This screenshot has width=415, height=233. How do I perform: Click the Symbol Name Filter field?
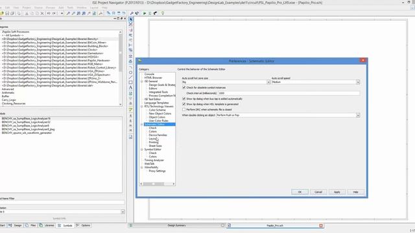62,203
